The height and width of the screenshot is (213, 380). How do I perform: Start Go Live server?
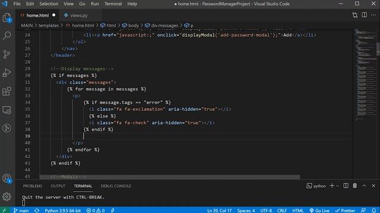pos(319,211)
